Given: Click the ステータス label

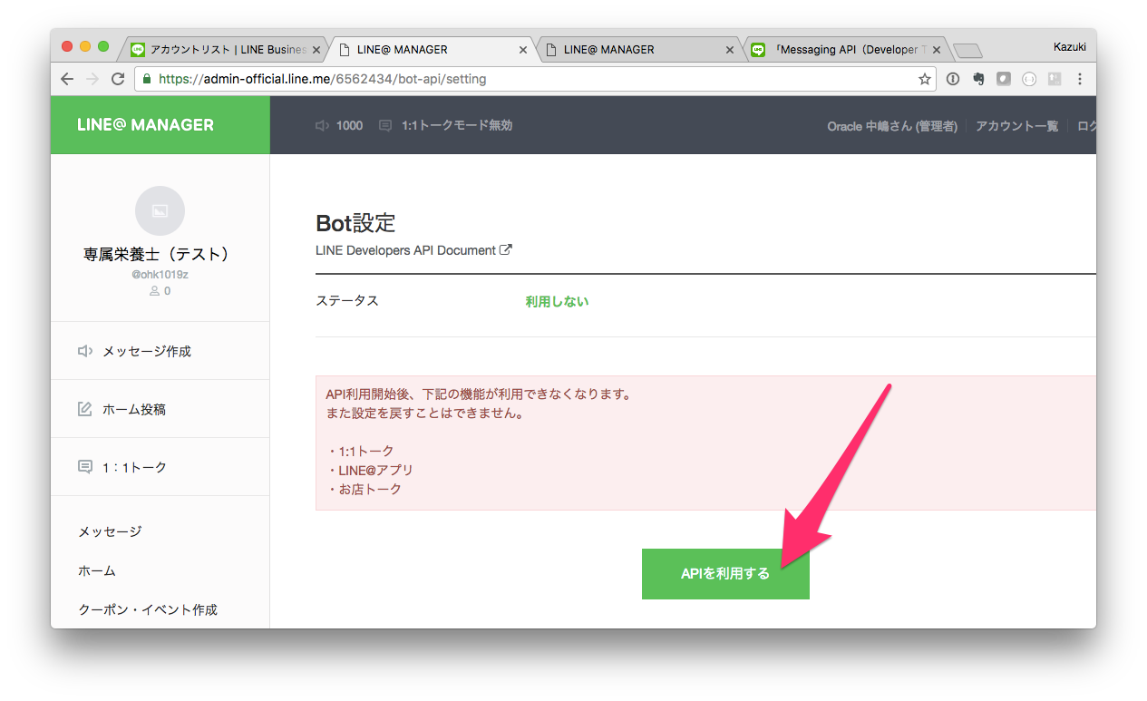Looking at the screenshot, I should (x=347, y=300).
